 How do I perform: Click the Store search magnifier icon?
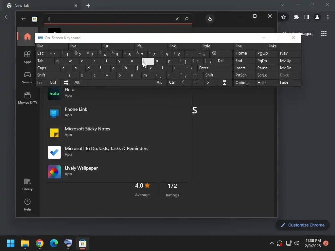pos(186,19)
